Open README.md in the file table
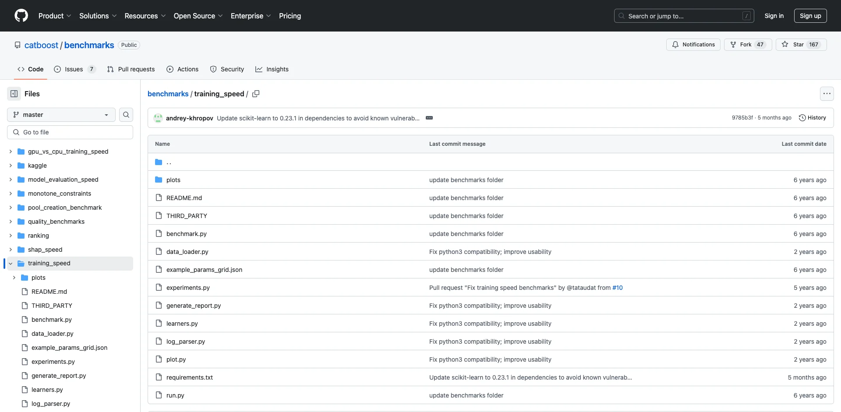841x412 pixels. [184, 198]
